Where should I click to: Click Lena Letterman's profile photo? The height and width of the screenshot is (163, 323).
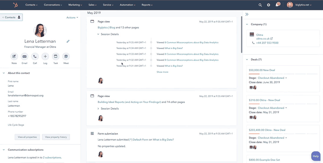point(40,30)
